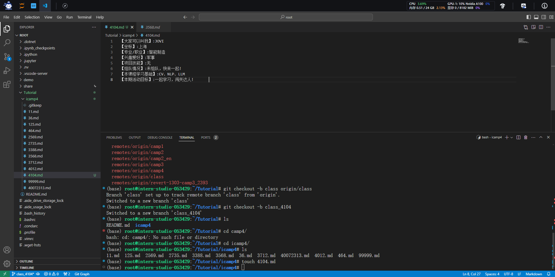Image resolution: width=555 pixels, height=277 pixels.
Task: Open launch profile dropdown next to plus
Action: tap(512, 137)
